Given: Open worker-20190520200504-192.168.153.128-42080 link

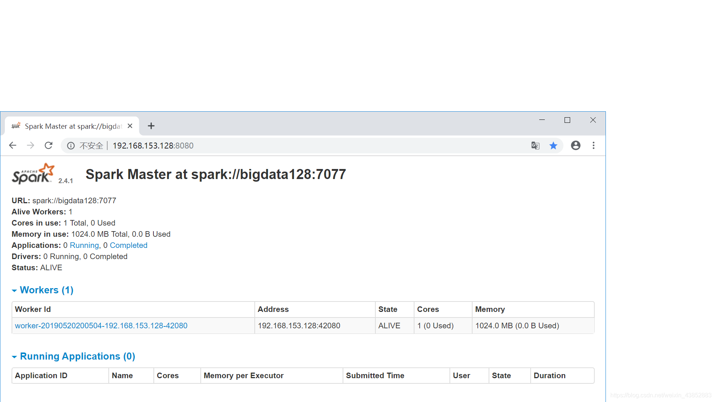Looking at the screenshot, I should (101, 326).
